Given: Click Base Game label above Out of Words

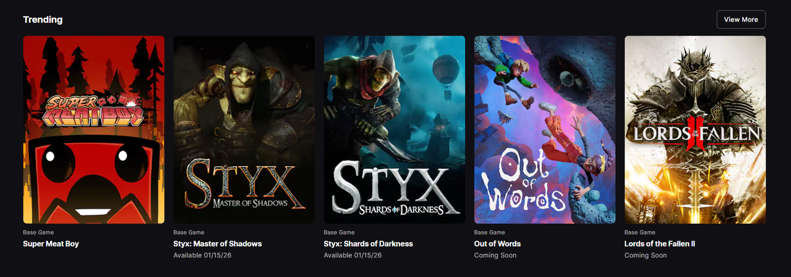Looking at the screenshot, I should click(489, 232).
